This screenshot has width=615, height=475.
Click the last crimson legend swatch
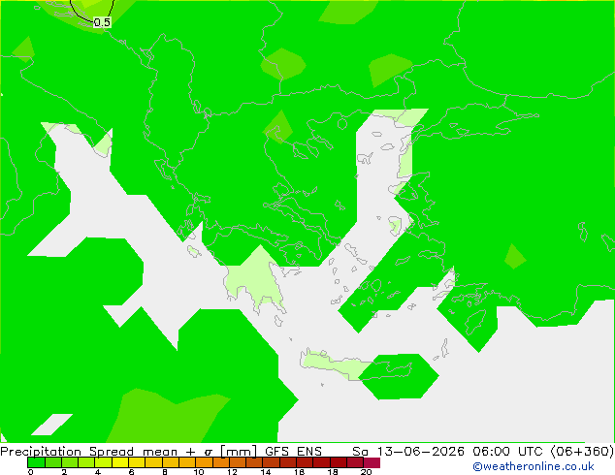(x=372, y=462)
